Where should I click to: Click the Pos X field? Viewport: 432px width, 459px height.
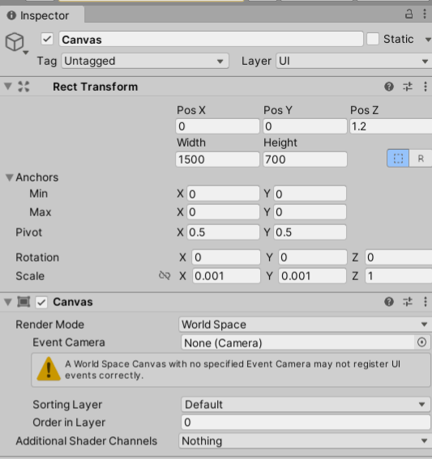pos(217,126)
